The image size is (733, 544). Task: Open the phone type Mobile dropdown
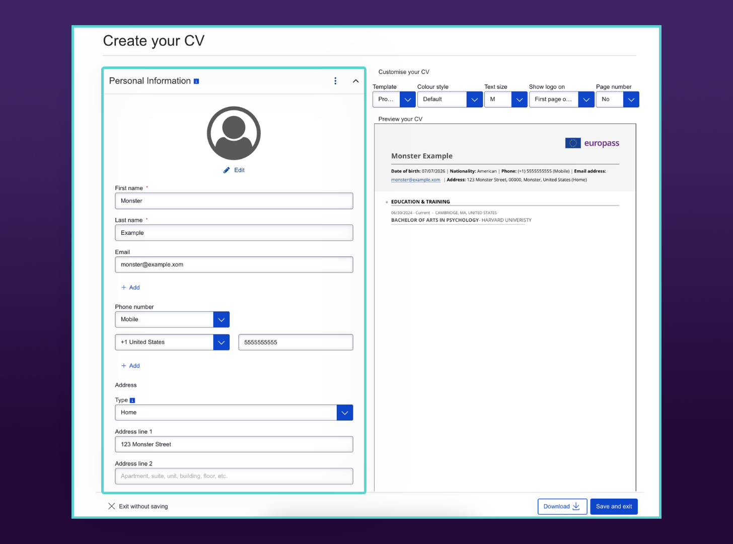[172, 319]
